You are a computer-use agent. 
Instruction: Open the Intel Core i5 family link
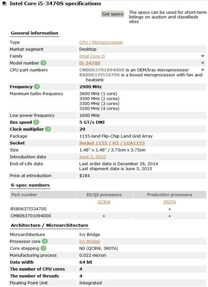tap(92, 56)
